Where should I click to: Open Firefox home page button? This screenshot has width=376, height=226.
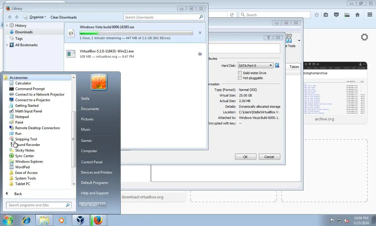(357, 15)
